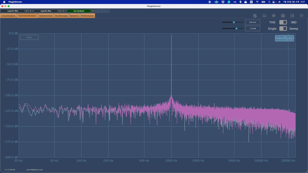
Task: Open the manual book icon
Action: tap(264, 16)
